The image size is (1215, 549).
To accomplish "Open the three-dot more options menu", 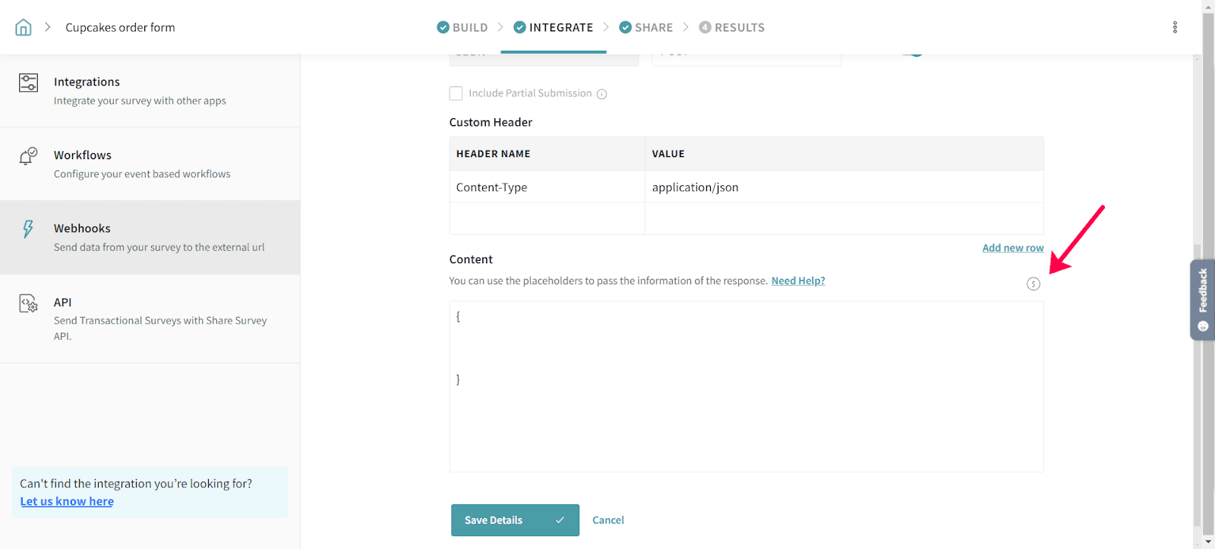I will coord(1175,27).
